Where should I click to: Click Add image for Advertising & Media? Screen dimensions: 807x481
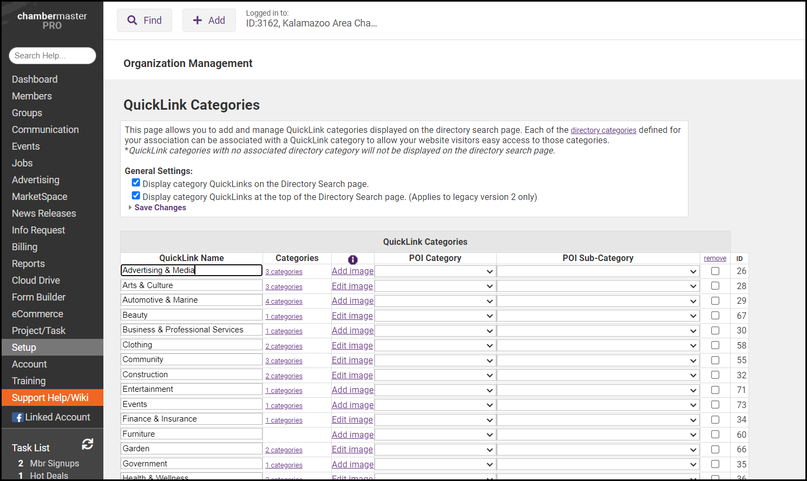coord(352,271)
